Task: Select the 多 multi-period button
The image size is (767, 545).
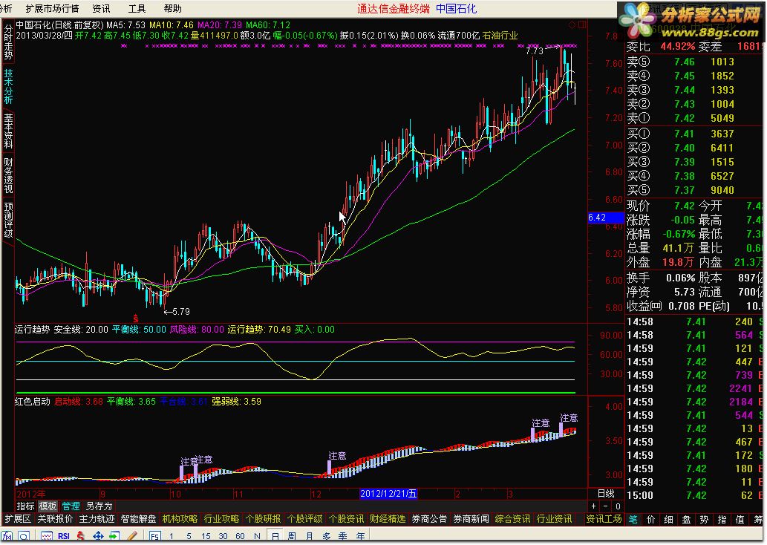Action: pos(326,536)
